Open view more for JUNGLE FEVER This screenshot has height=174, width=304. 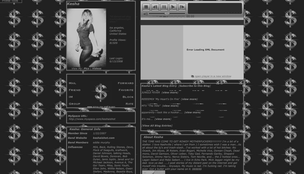point(170,93)
